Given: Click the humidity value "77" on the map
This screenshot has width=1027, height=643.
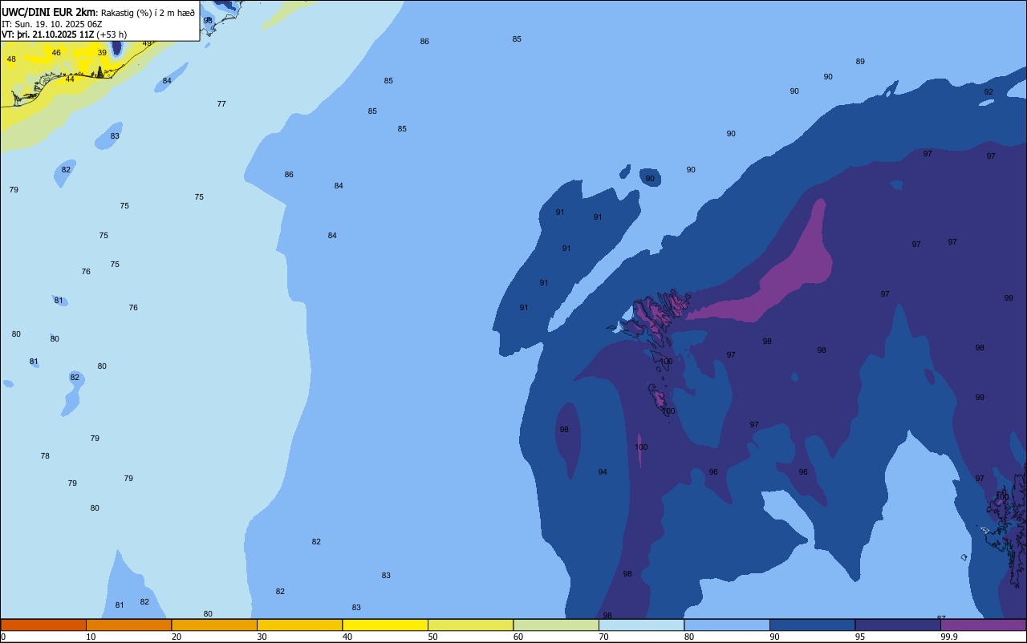Looking at the screenshot, I should [x=221, y=104].
